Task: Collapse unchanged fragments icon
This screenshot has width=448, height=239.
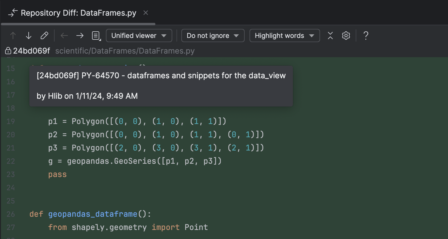Action: tap(330, 36)
